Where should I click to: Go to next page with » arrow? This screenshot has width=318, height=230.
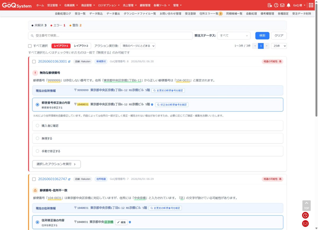267,46
